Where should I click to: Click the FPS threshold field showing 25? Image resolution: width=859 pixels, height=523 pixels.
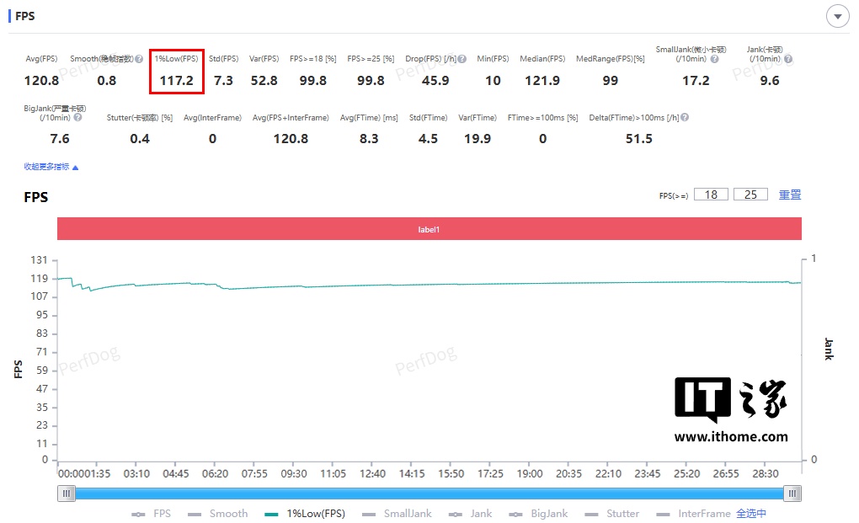pyautogui.click(x=750, y=195)
